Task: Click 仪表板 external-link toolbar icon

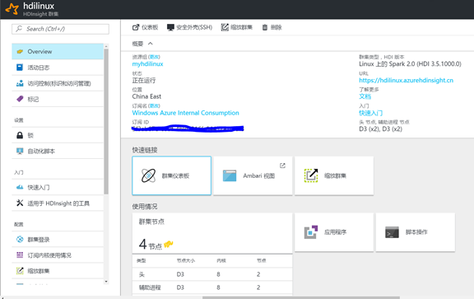Action: pyautogui.click(x=136, y=27)
